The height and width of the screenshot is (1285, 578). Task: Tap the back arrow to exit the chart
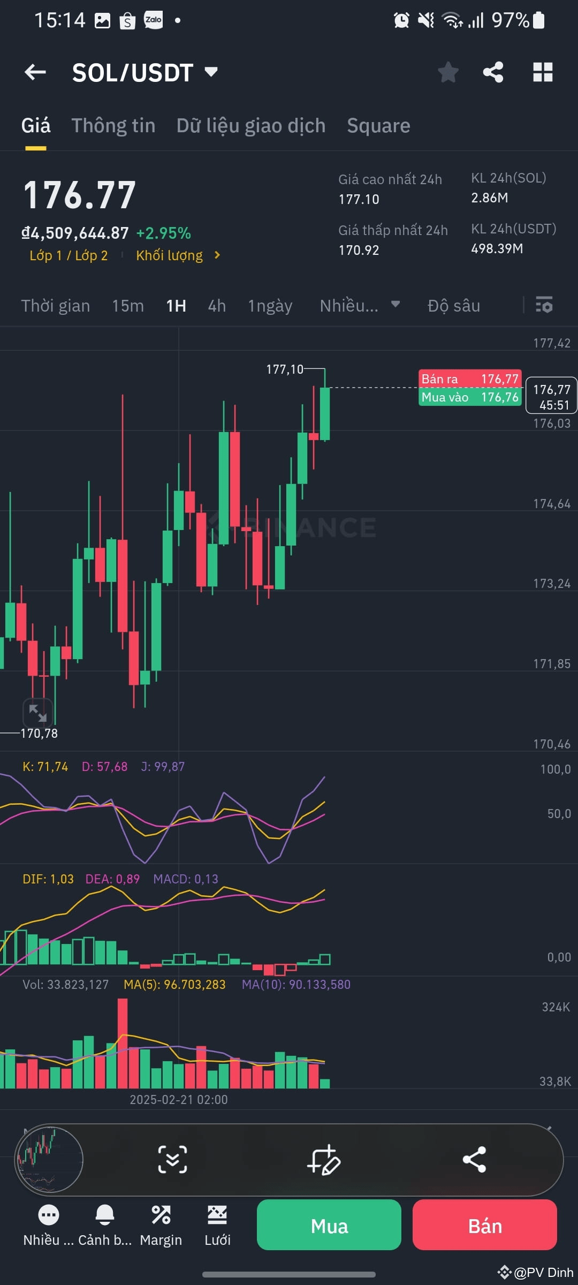point(35,72)
